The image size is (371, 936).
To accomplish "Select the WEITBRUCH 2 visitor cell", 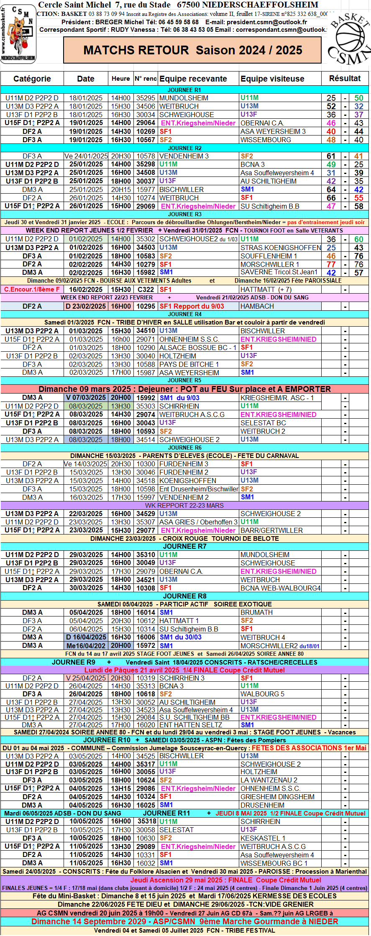I will pyautogui.click(x=281, y=431).
